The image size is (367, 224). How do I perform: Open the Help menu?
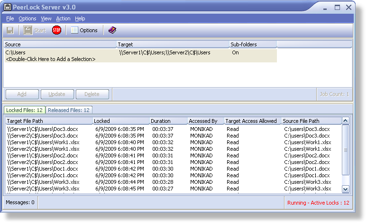coord(80,18)
